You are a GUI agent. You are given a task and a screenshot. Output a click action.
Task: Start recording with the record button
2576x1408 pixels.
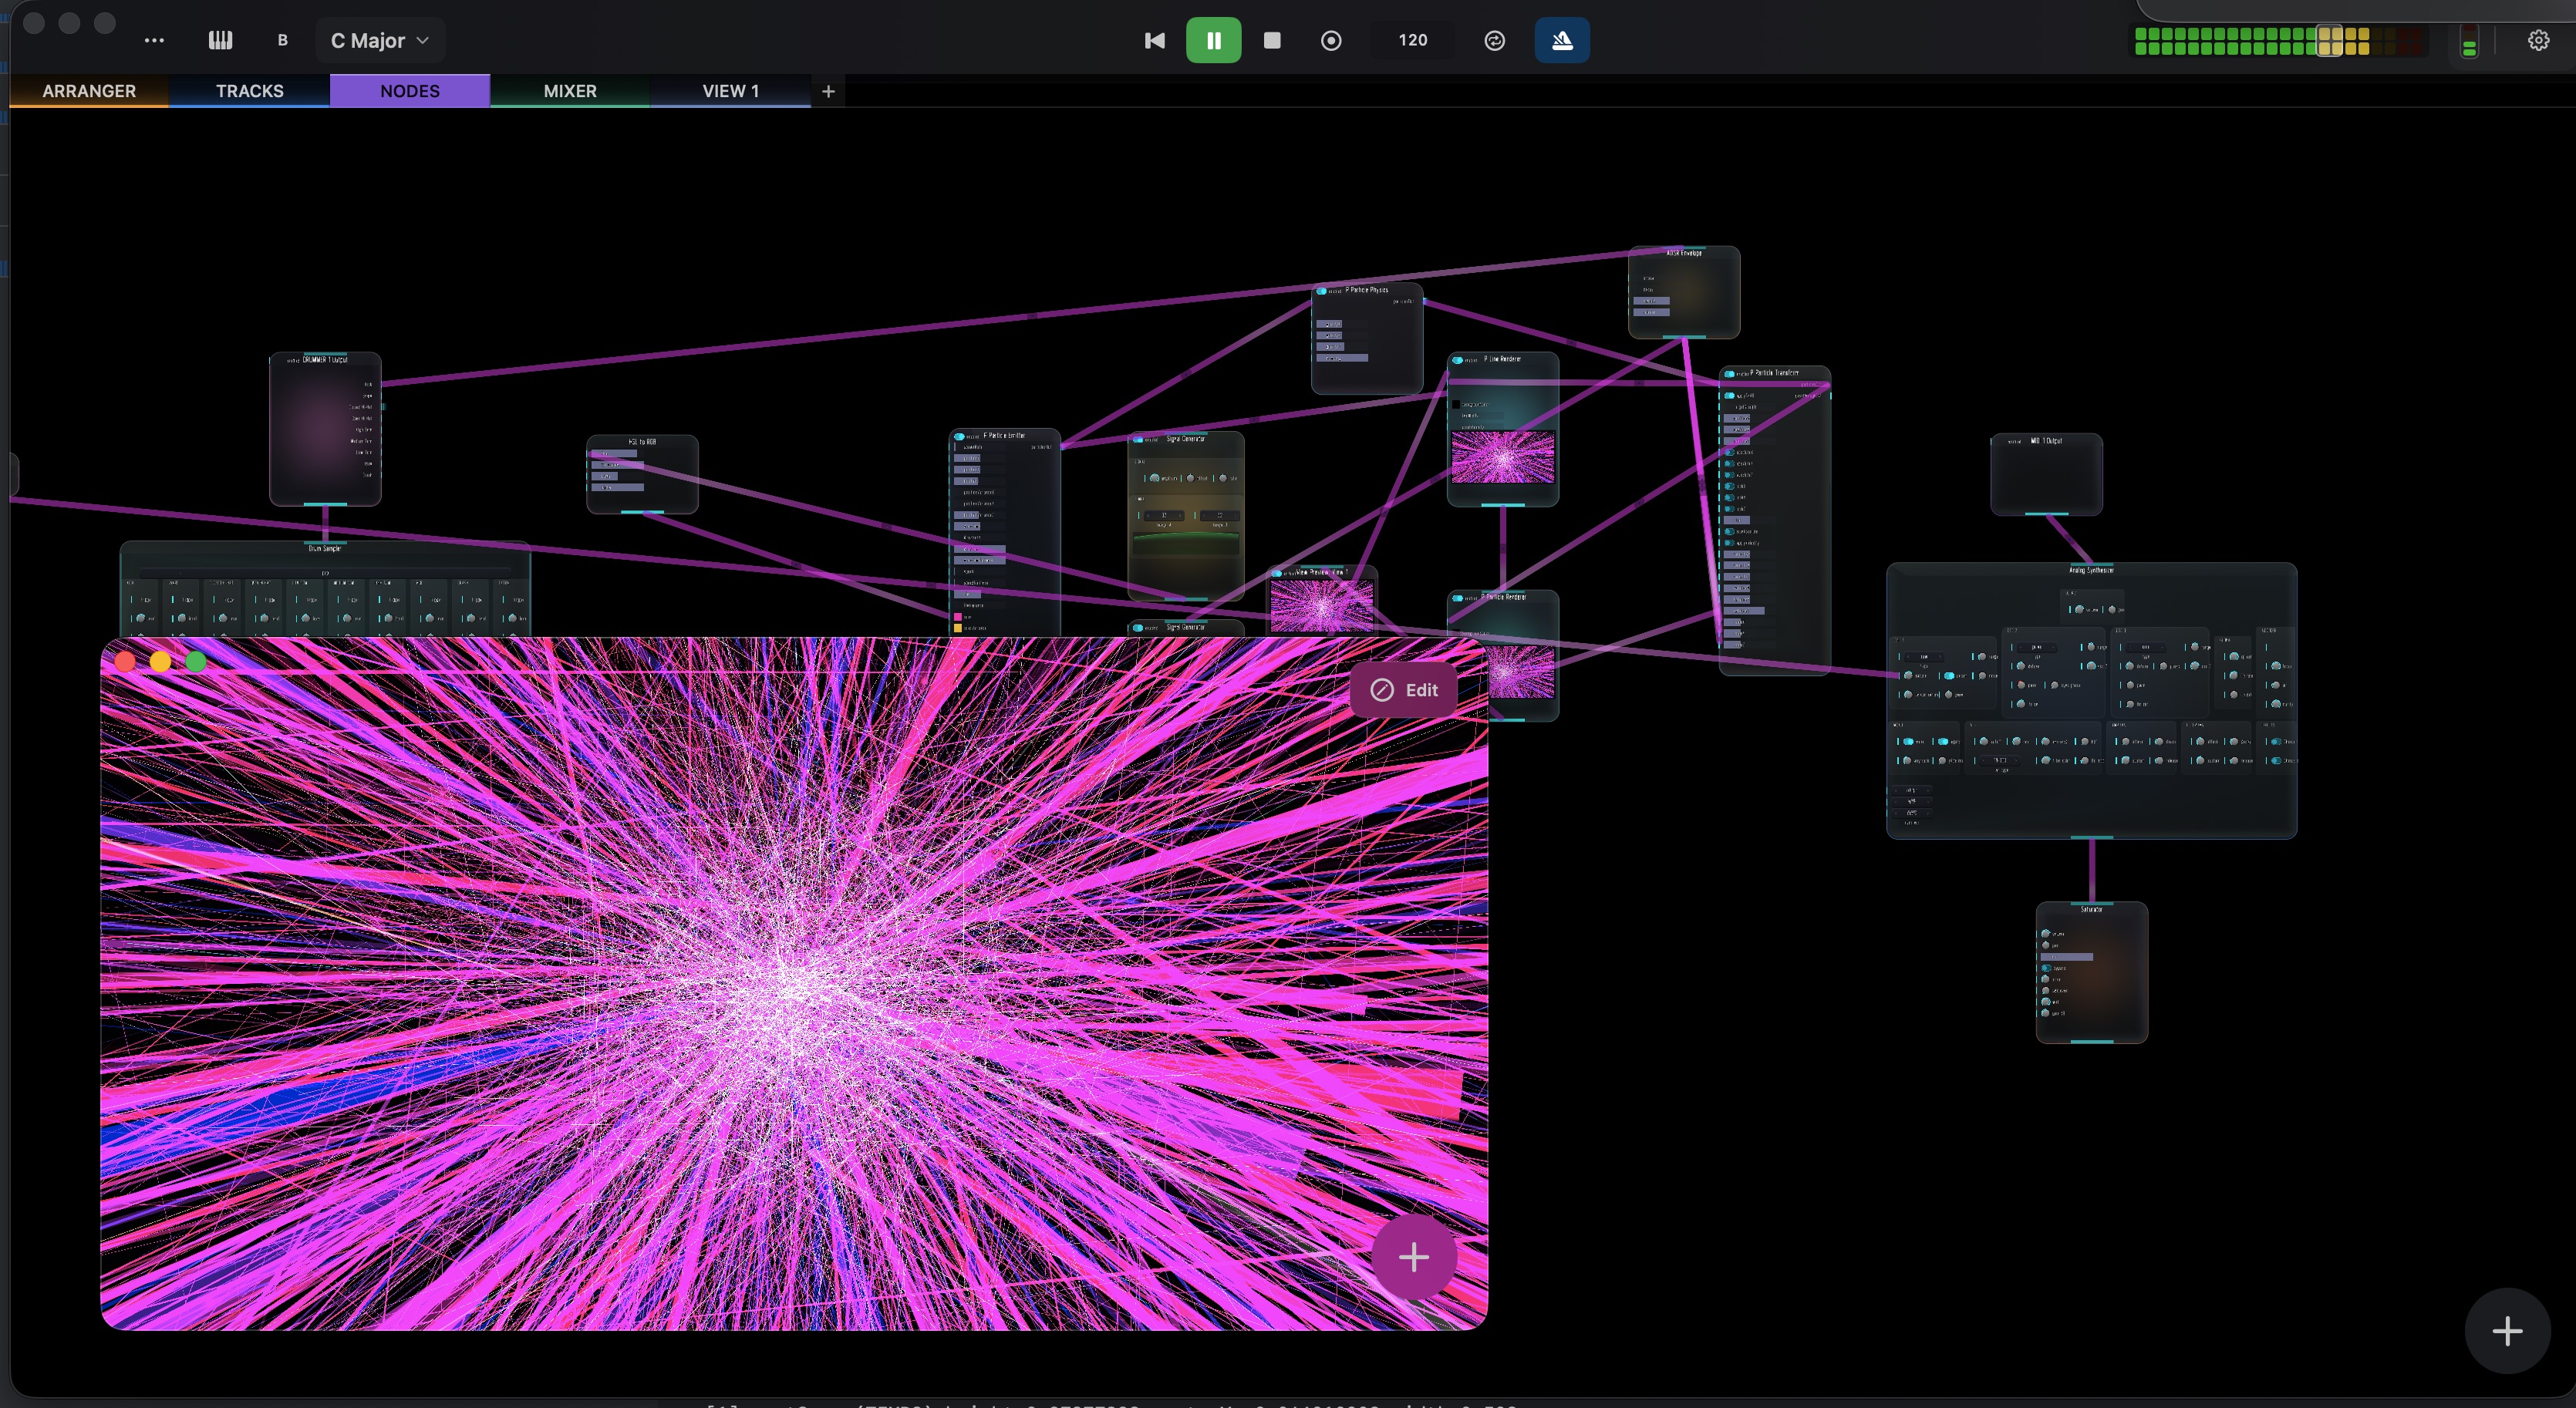click(x=1331, y=40)
